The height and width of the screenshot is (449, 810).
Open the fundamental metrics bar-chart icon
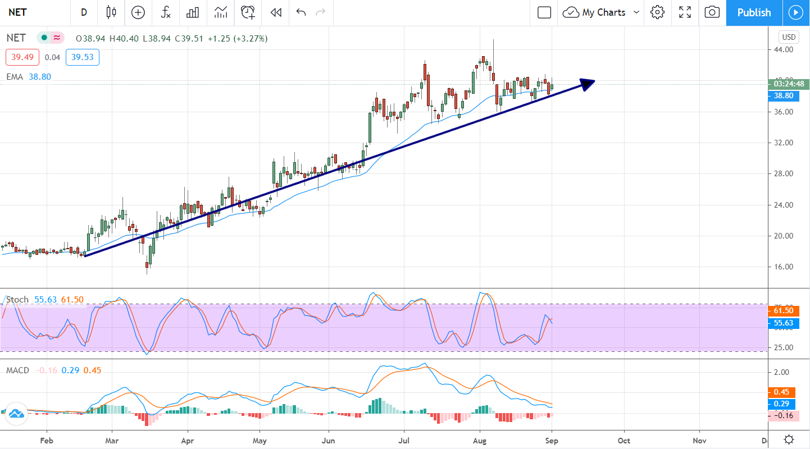193,12
